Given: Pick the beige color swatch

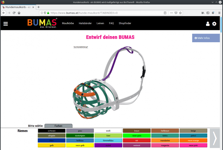Looking at the screenshot, I should click(193, 131).
